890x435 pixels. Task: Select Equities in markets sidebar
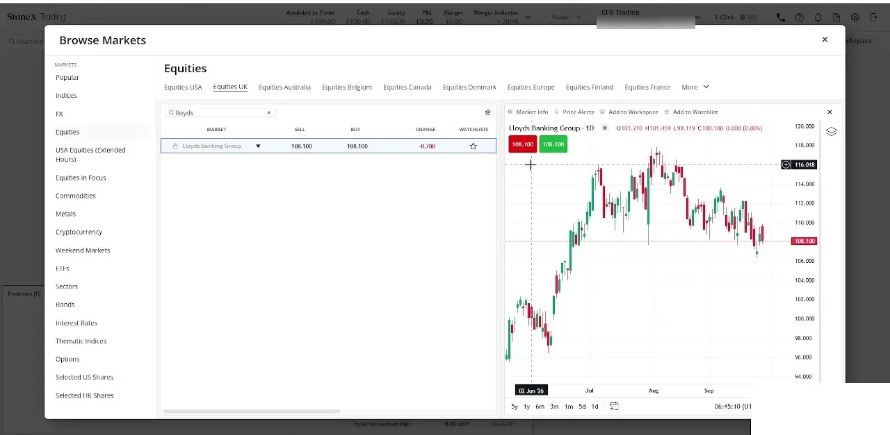point(67,132)
